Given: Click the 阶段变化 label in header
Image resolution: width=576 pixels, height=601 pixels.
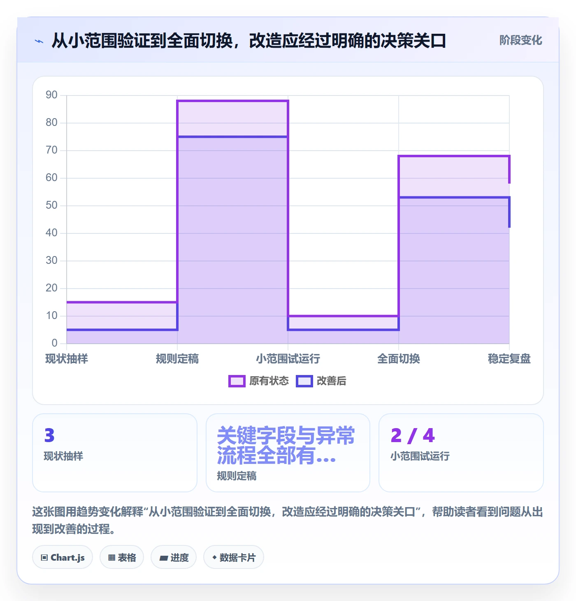Looking at the screenshot, I should pos(520,40).
